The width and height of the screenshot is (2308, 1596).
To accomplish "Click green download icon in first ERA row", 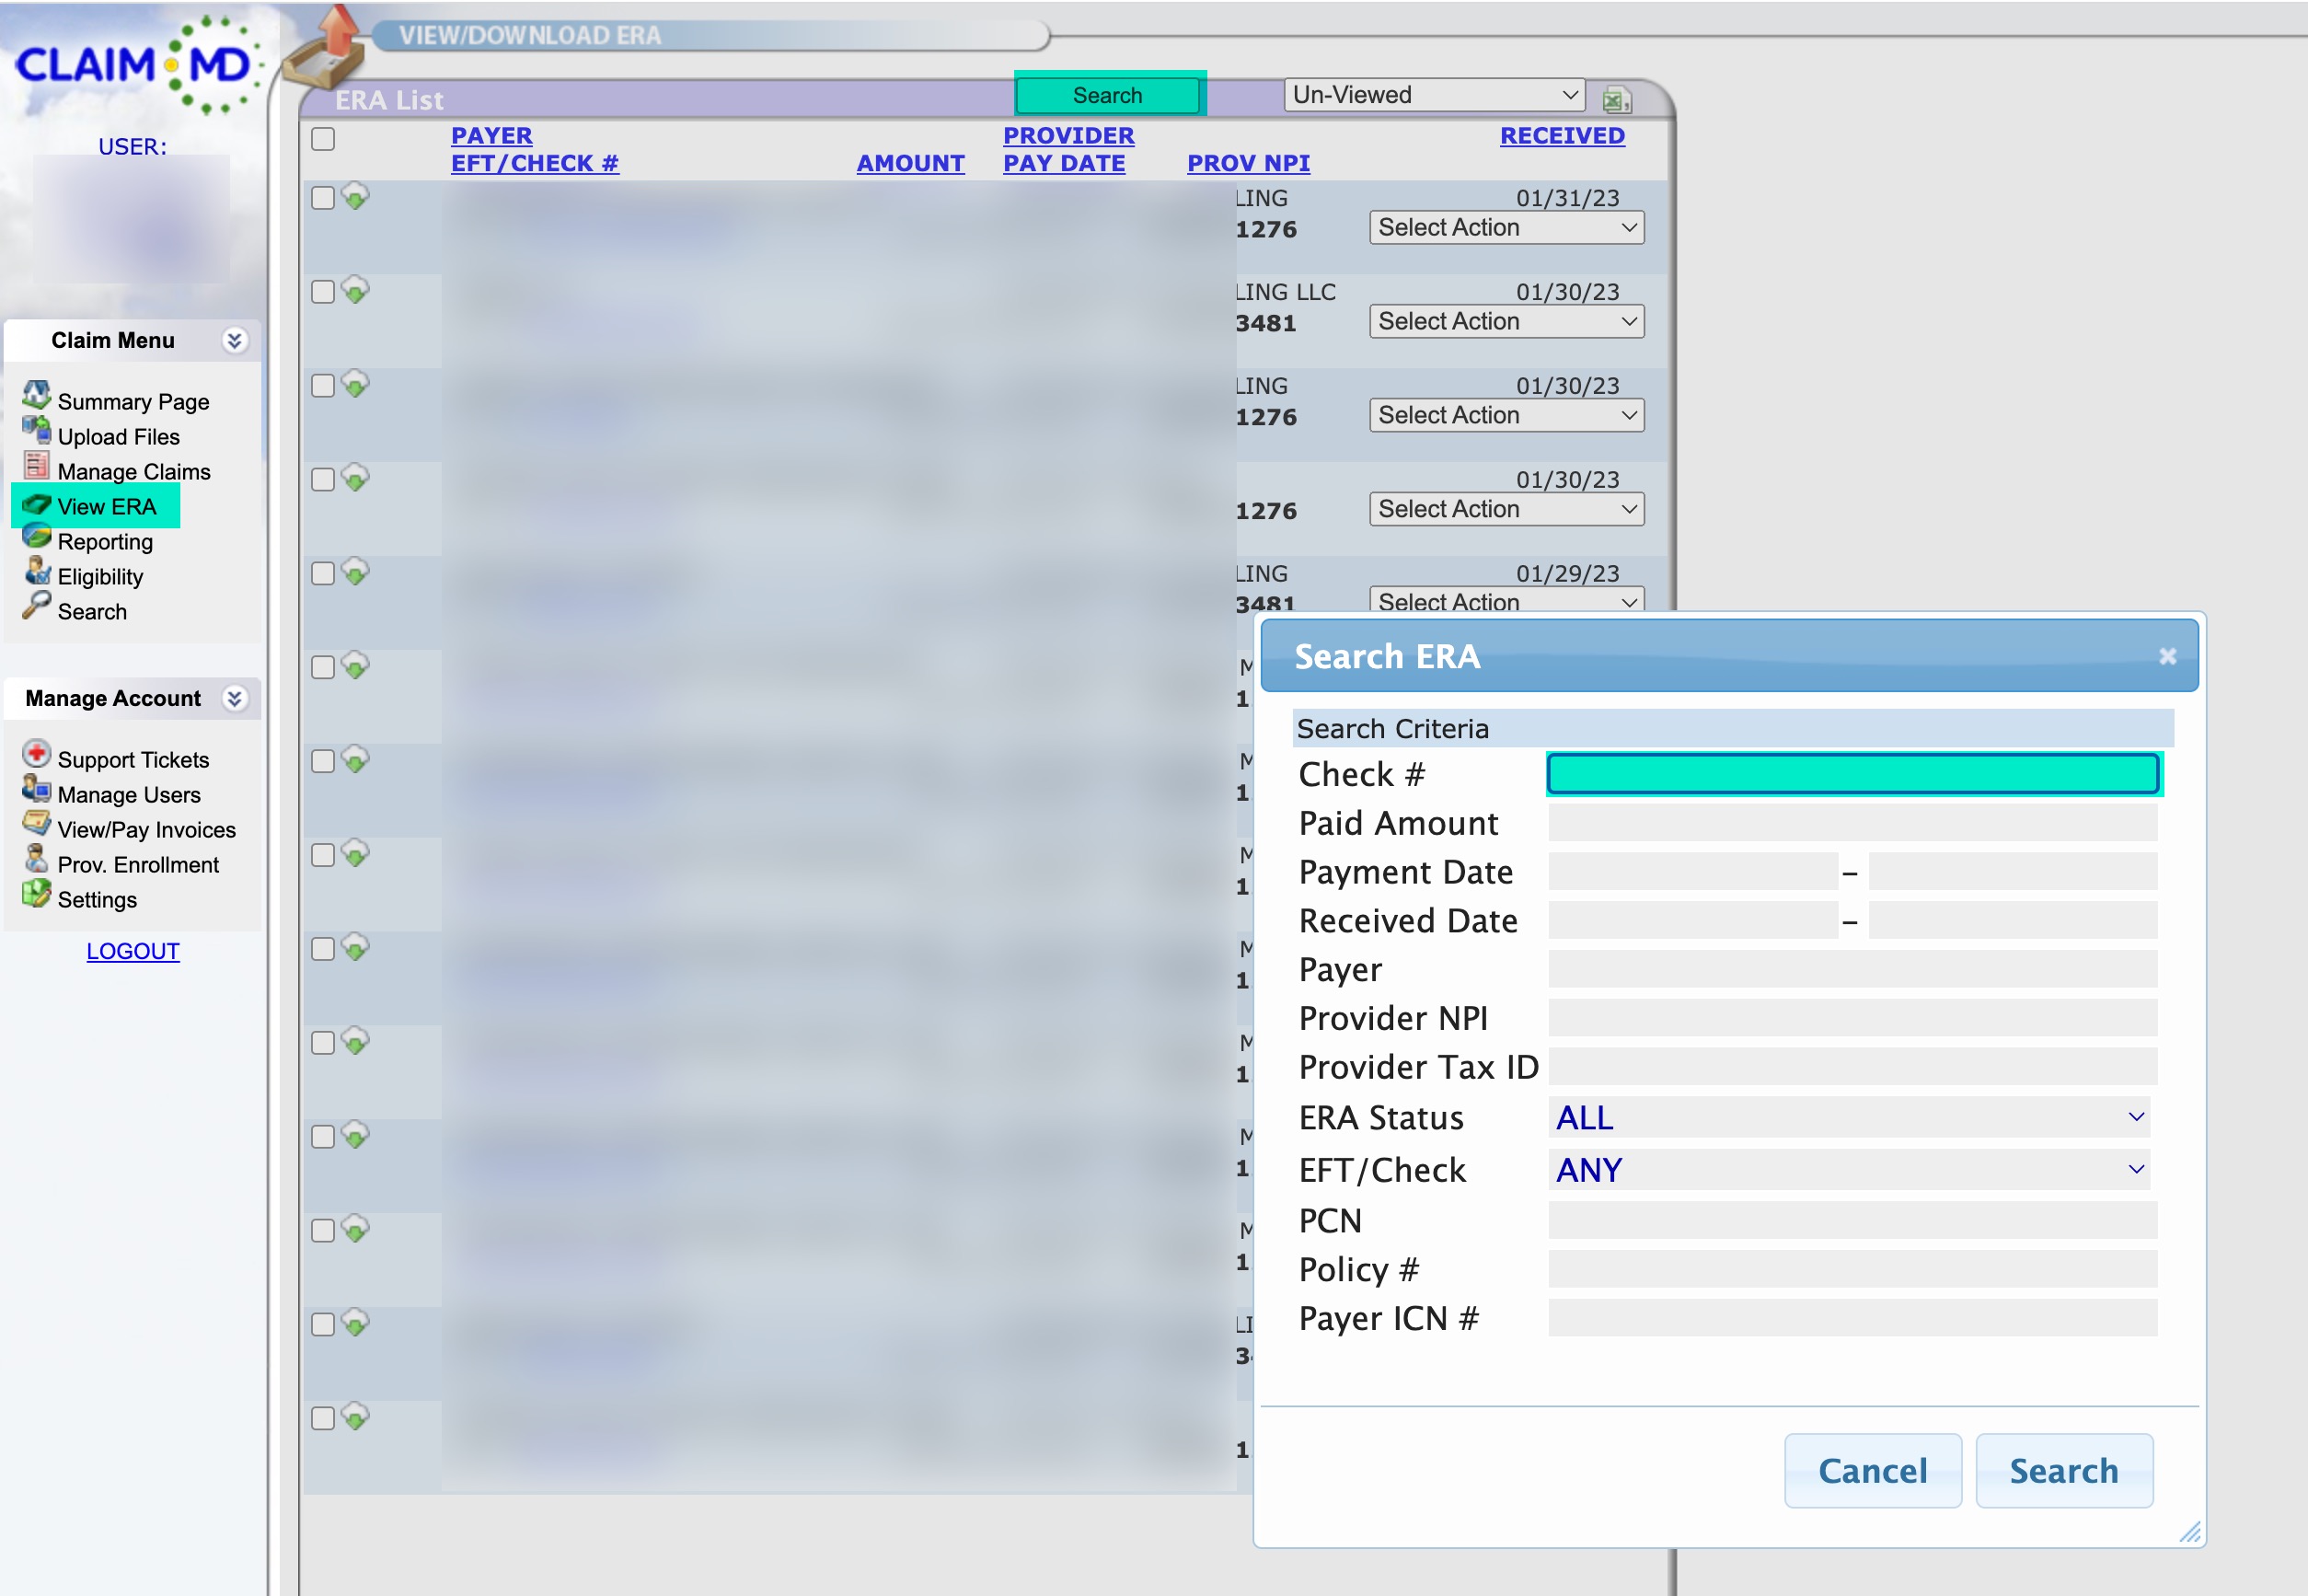I will (x=355, y=196).
